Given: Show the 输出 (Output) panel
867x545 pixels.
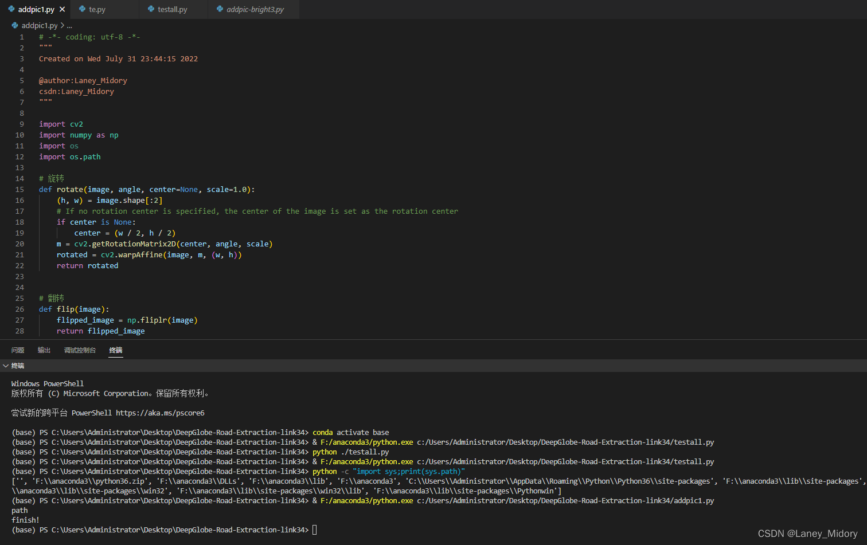Looking at the screenshot, I should (x=44, y=350).
